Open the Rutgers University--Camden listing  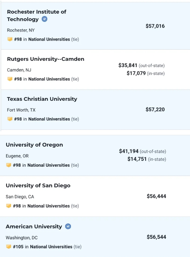pyautogui.click(x=45, y=59)
